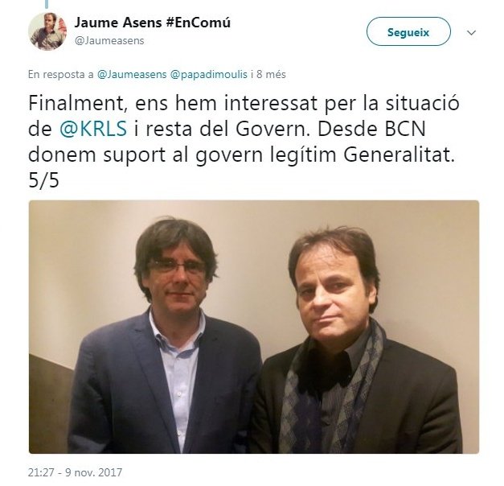This screenshot has width=504, height=486.
Task: Click the man wearing the patterned scarf
Action: (354, 341)
